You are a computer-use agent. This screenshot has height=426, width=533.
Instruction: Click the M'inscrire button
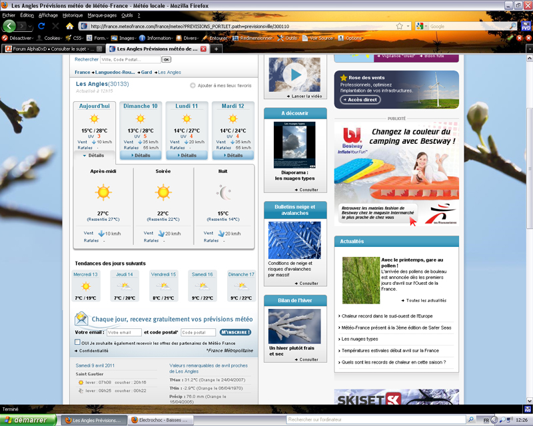pyautogui.click(x=236, y=332)
